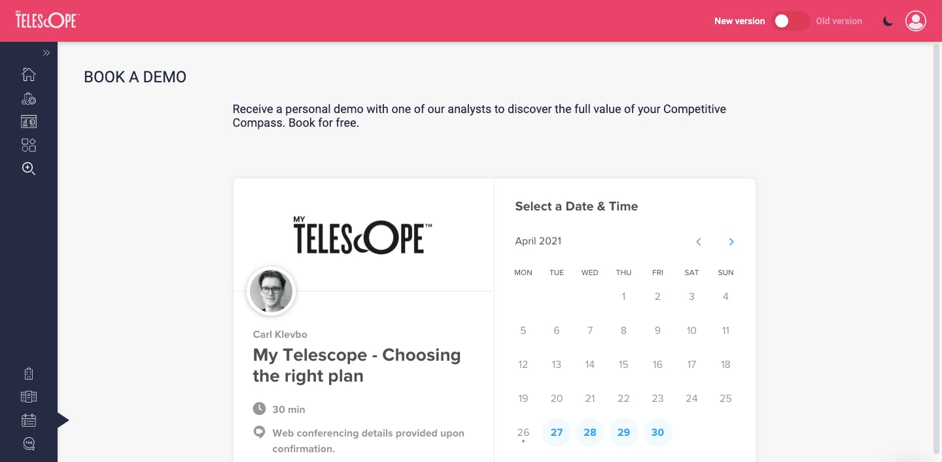This screenshot has height=462, width=942.
Task: Go to the previous month in calendar
Action: click(699, 242)
